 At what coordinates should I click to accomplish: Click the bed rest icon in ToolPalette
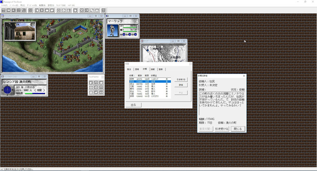click(96, 92)
